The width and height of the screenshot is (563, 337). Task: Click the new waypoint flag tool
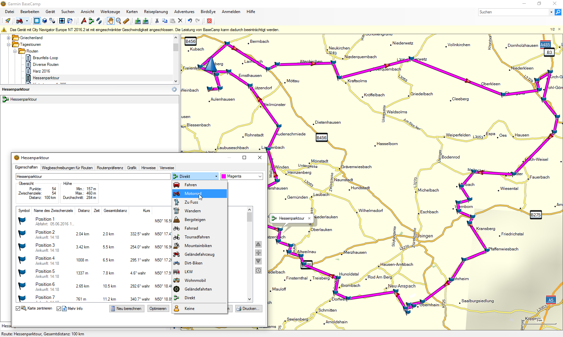click(x=83, y=21)
